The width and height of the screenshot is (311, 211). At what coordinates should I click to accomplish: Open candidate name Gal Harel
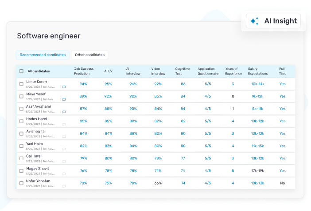point(34,156)
